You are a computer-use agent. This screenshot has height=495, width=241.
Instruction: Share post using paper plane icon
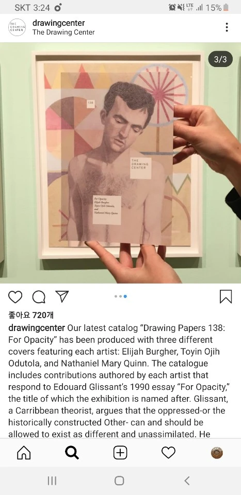pos(62,296)
